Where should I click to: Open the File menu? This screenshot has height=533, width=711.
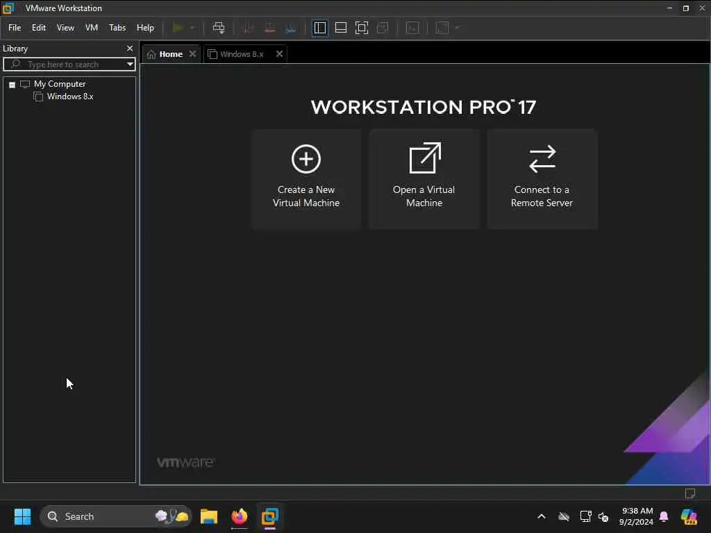(x=15, y=28)
